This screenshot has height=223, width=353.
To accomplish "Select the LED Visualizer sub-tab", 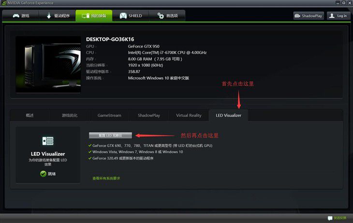I will 229,115.
